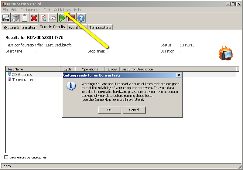Click the Save results floppy disk icon
Image resolution: width=243 pixels, height=170 pixels.
tap(6, 18)
